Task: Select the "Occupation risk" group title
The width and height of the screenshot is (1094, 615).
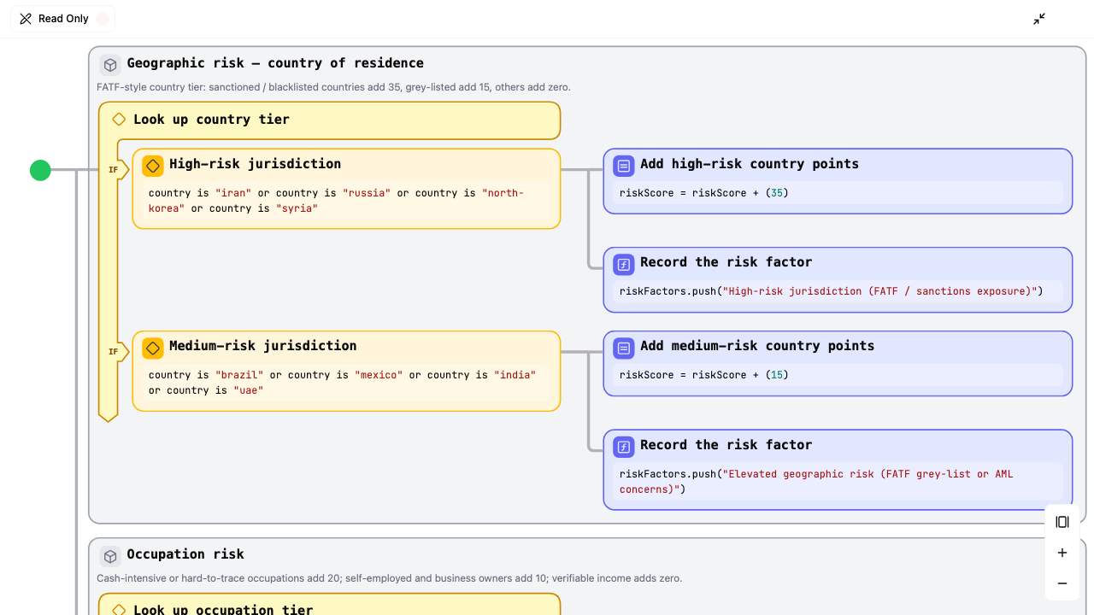Action: (x=185, y=554)
